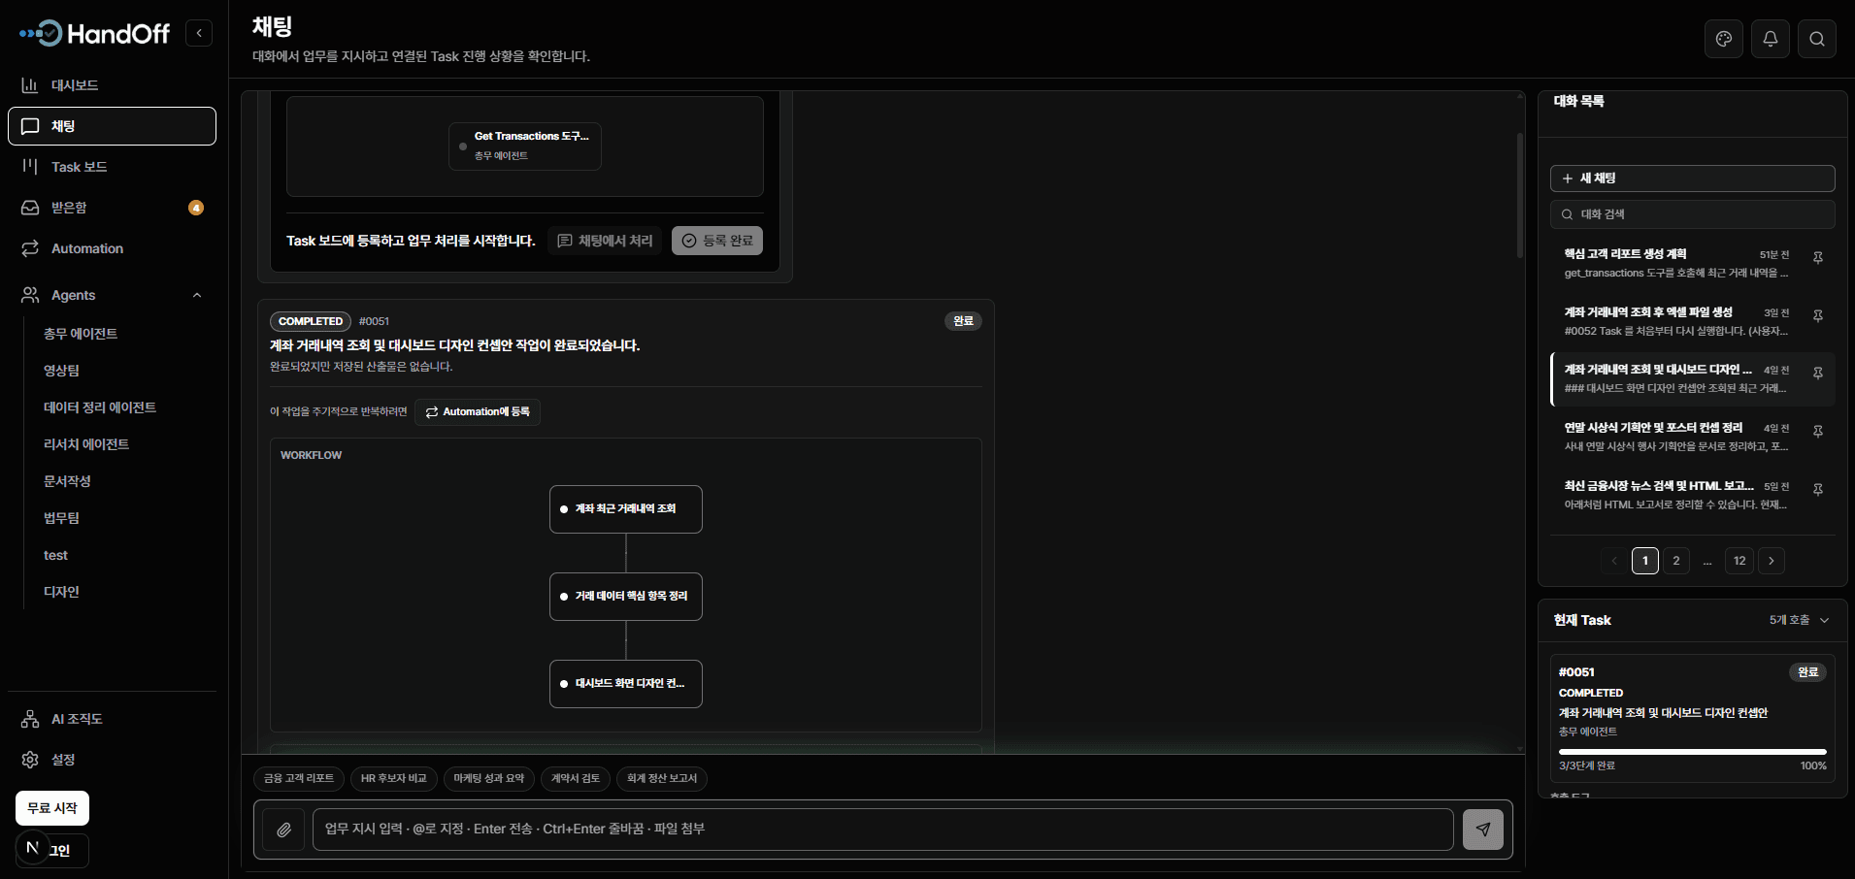The image size is (1855, 879).
Task: Click 무료 시작 button
Action: (52, 808)
